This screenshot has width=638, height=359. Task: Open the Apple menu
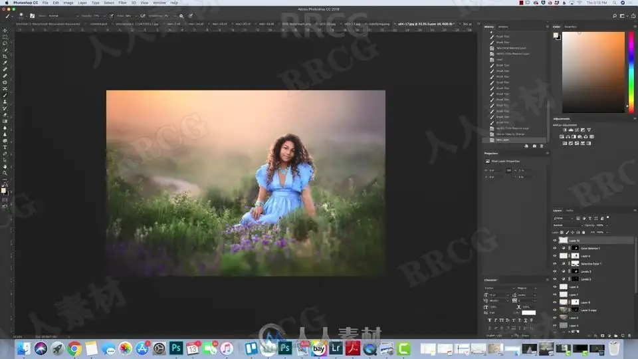6,3
